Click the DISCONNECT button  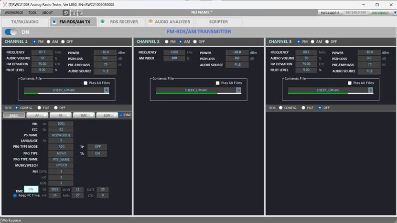[x=380, y=13]
